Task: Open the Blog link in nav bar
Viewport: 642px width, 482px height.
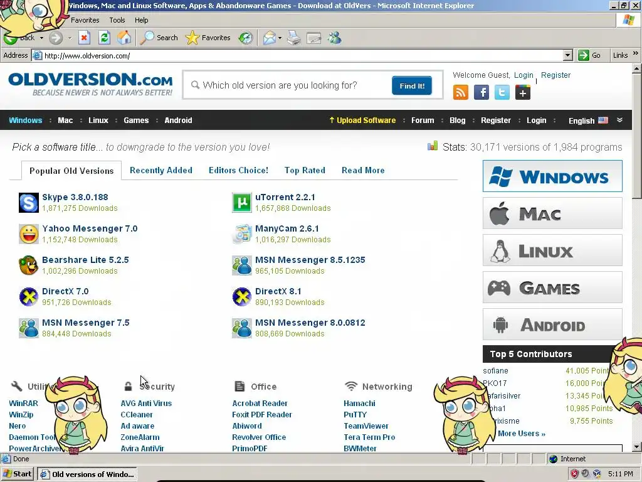Action: [457, 120]
